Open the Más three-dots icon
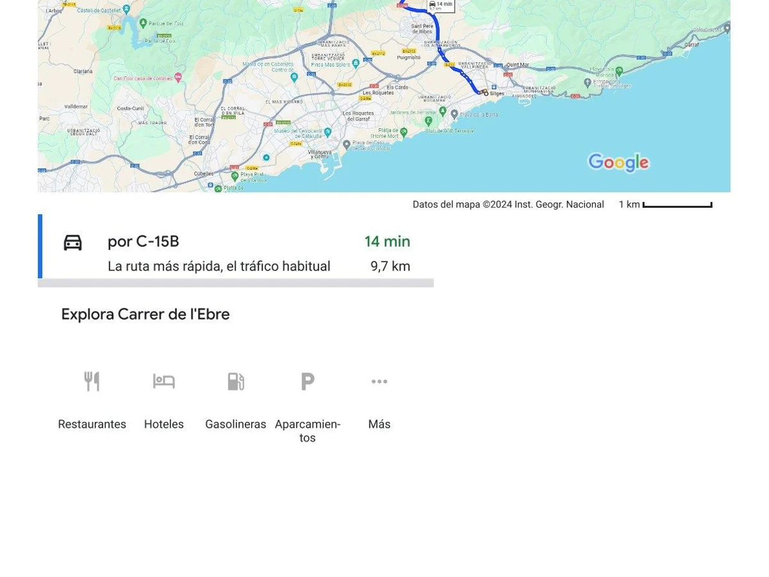The width and height of the screenshot is (769, 577). [379, 381]
